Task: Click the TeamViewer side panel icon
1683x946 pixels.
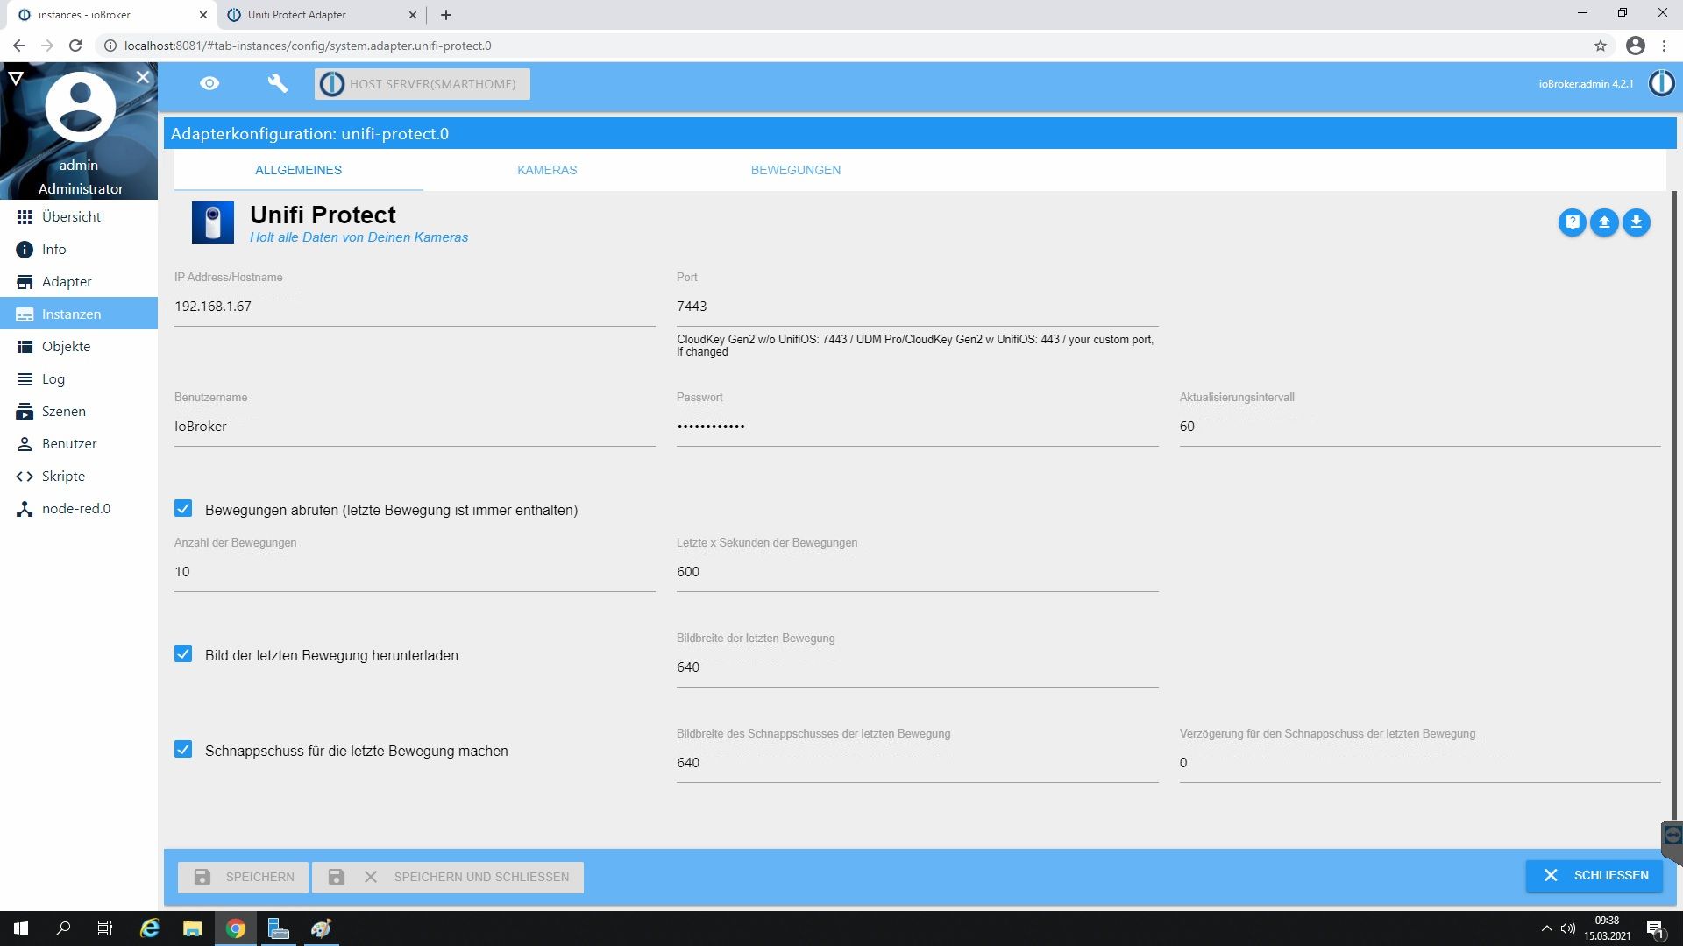Action: coord(1672,836)
